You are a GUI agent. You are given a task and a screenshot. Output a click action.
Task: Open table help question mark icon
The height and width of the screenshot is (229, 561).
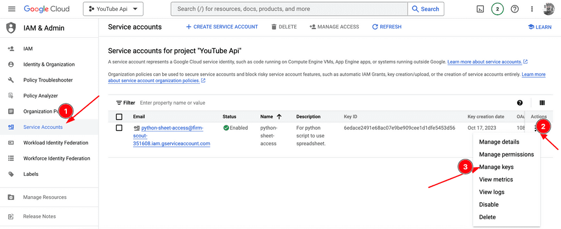(x=520, y=102)
